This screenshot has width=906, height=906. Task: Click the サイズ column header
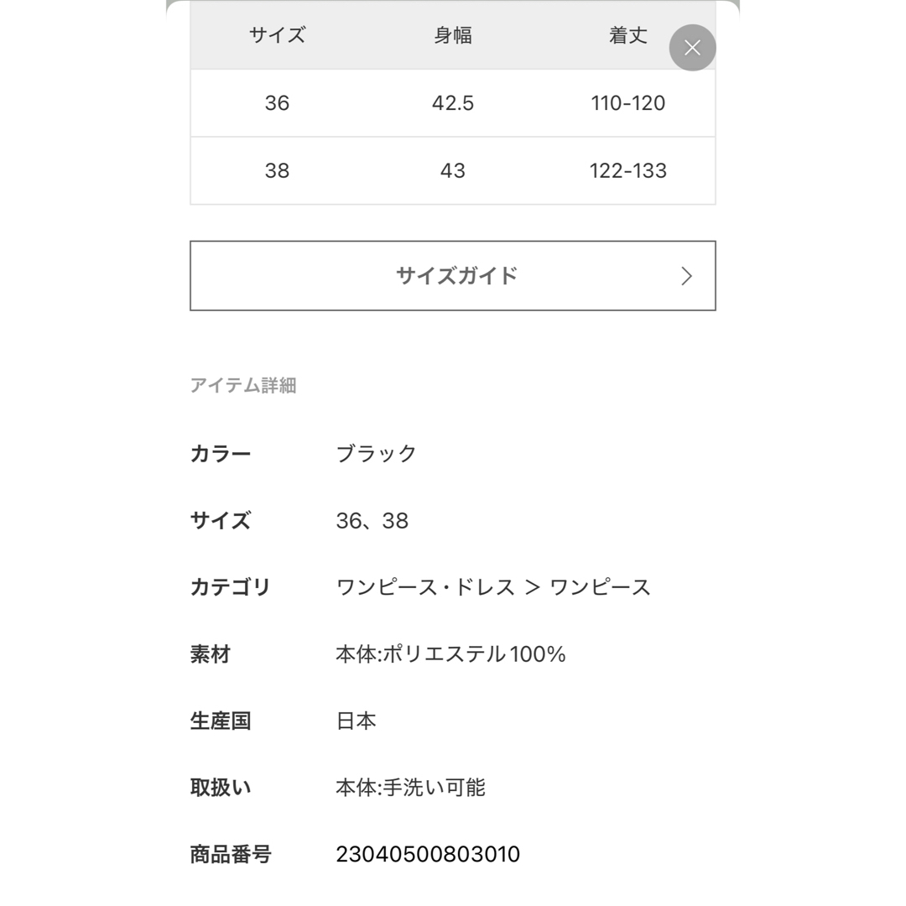pyautogui.click(x=278, y=35)
